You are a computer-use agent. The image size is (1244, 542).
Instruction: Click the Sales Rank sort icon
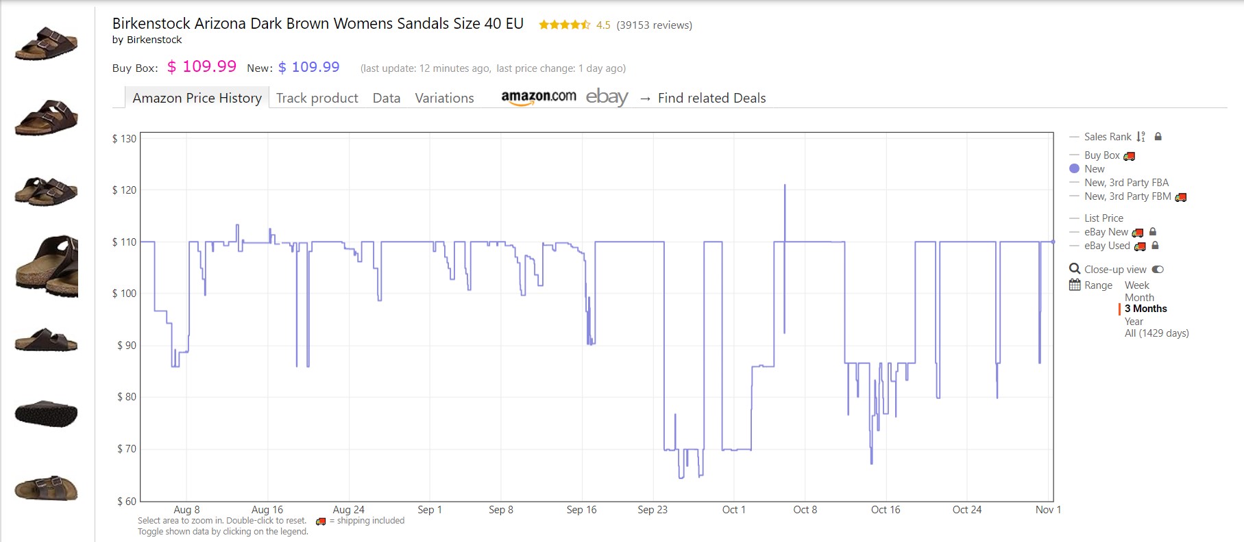click(x=1141, y=137)
